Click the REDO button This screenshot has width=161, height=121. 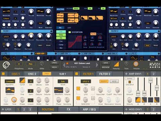point(54,67)
